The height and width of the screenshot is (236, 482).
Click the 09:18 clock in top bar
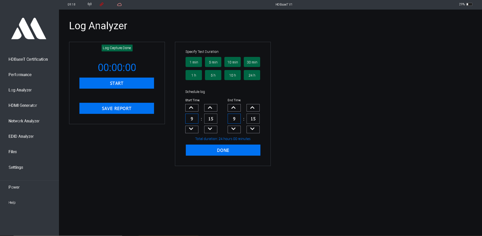[72, 4]
